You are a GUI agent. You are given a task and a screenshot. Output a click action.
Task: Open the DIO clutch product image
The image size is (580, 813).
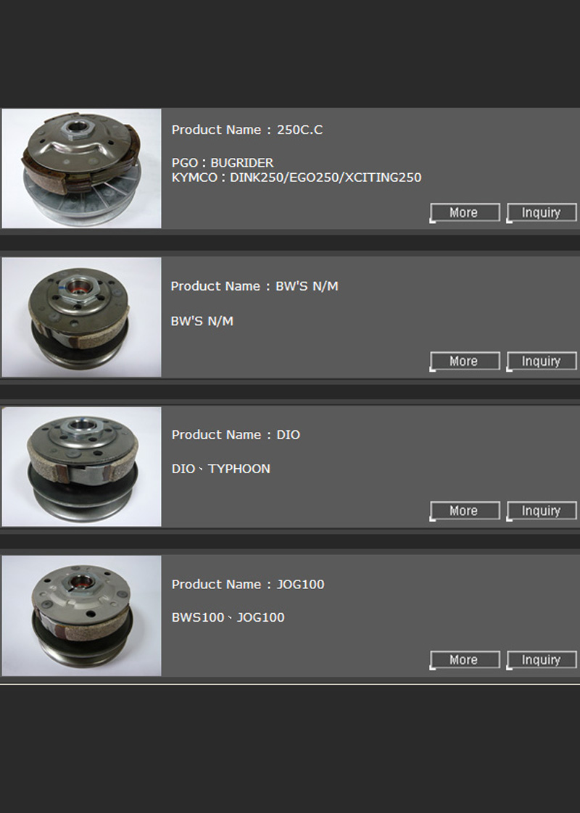point(81,467)
